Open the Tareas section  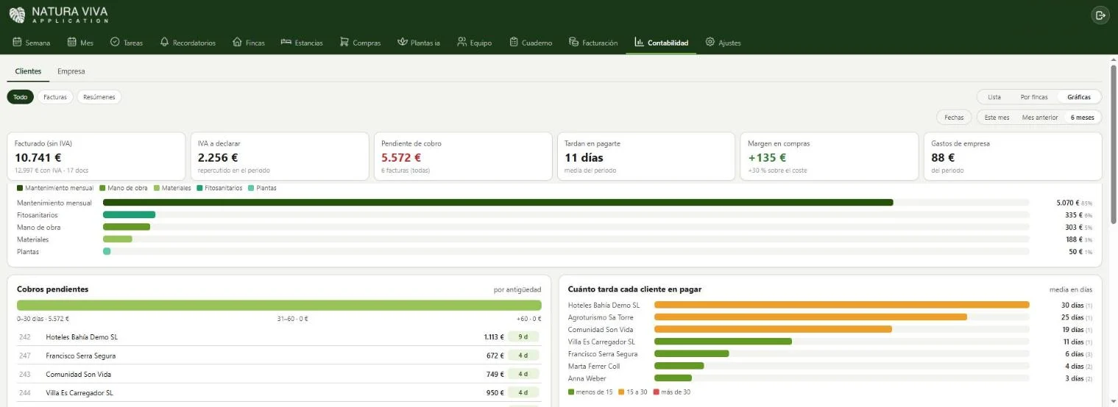(127, 43)
